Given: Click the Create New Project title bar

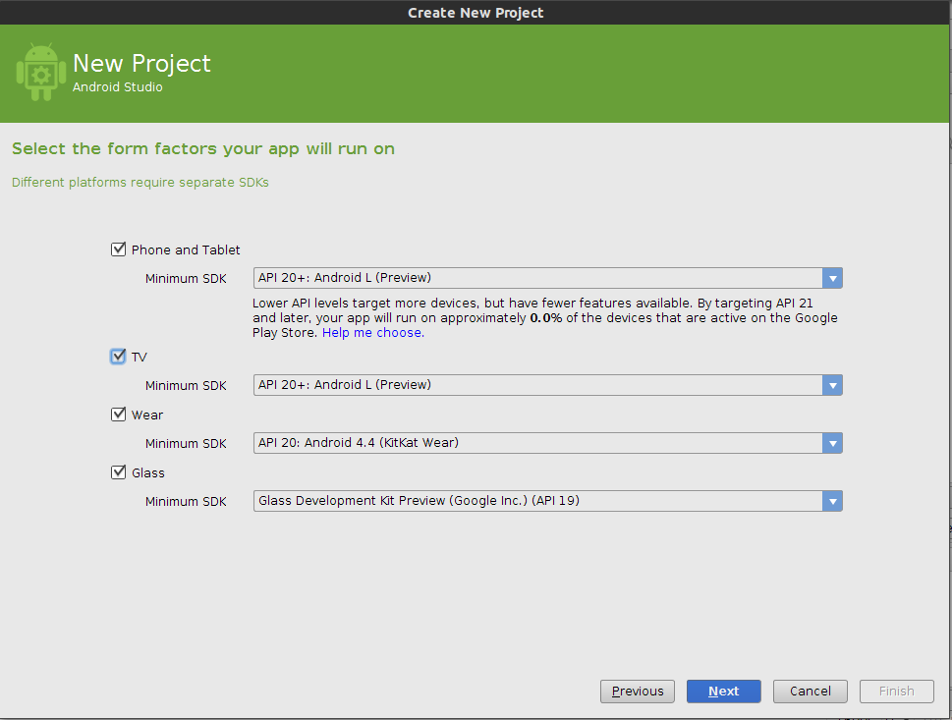Looking at the screenshot, I should tap(476, 12).
